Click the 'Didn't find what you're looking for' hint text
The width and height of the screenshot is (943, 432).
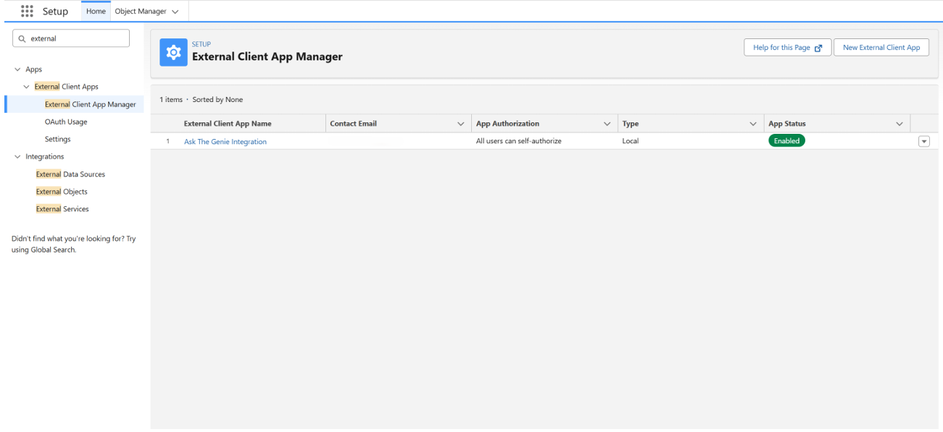(x=73, y=244)
